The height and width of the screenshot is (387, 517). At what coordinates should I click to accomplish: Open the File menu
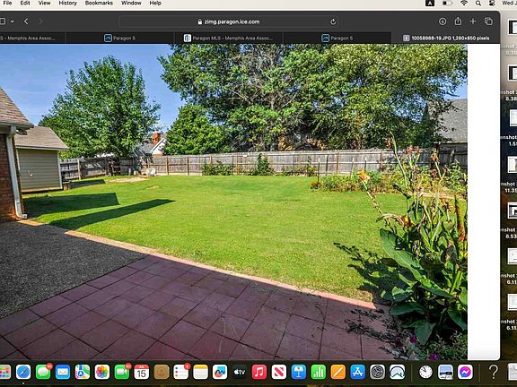pyautogui.click(x=7, y=3)
